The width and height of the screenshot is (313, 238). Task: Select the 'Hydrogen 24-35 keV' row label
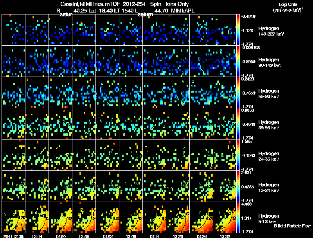point(269,156)
